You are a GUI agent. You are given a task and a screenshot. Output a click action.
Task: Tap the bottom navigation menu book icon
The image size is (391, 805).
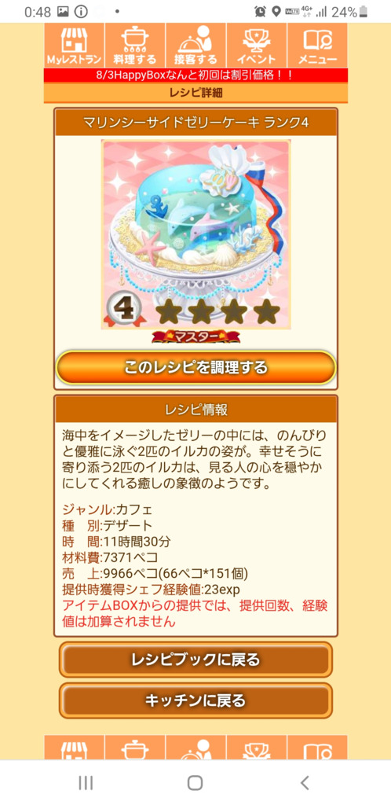click(317, 748)
